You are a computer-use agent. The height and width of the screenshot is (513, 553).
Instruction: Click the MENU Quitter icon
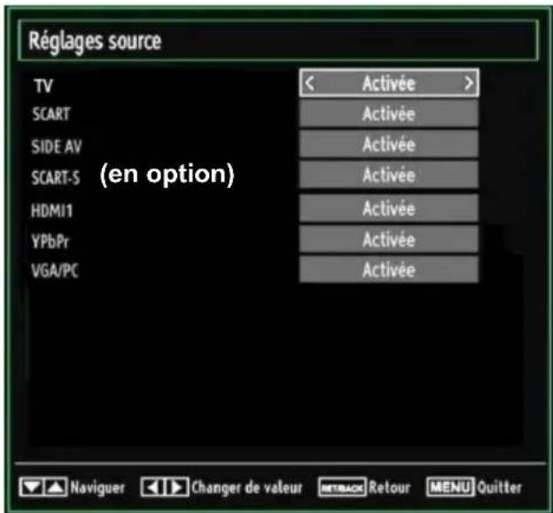(450, 487)
